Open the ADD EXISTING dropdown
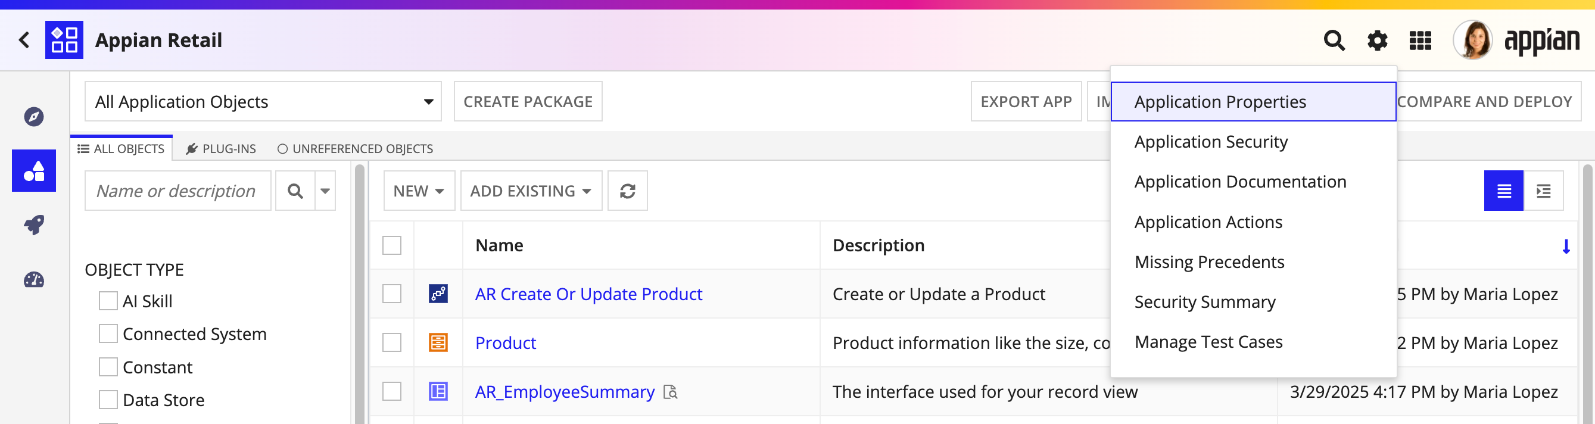The width and height of the screenshot is (1595, 424). [x=531, y=191]
